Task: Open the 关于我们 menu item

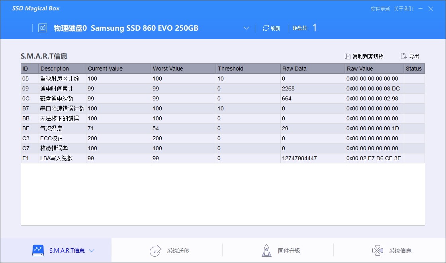Action: 403,9
